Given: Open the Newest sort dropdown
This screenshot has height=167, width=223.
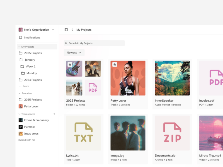Looking at the screenshot, I should pos(74,53).
